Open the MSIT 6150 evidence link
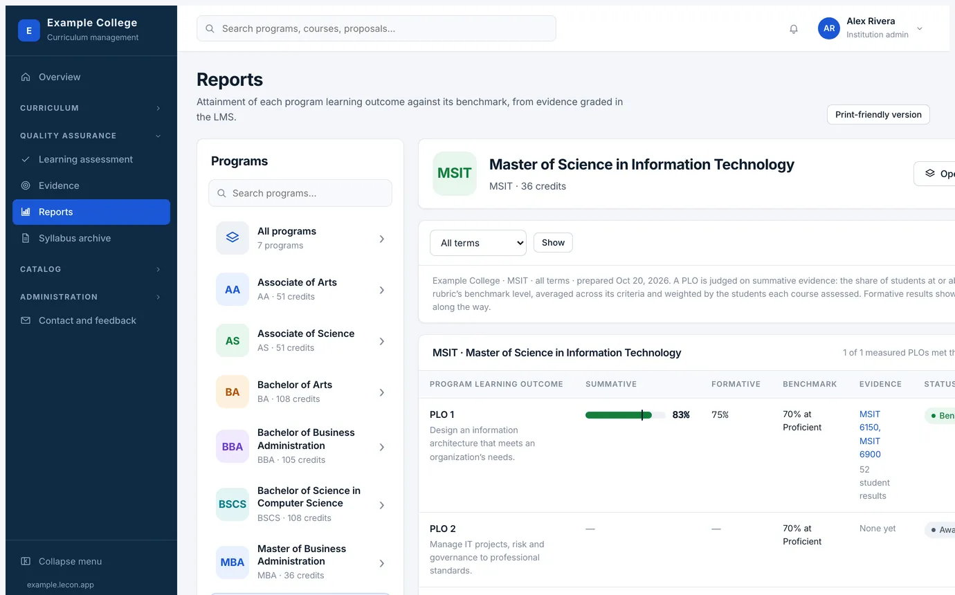Image resolution: width=955 pixels, height=595 pixels. point(870,421)
